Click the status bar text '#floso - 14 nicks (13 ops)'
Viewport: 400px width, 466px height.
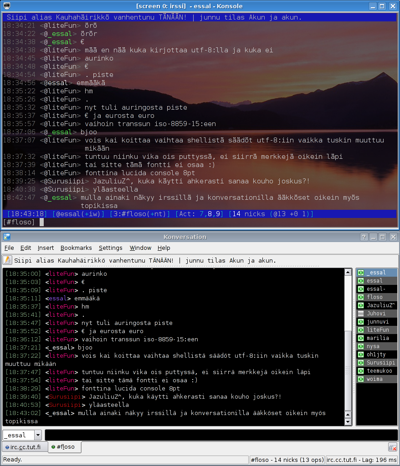click(287, 460)
